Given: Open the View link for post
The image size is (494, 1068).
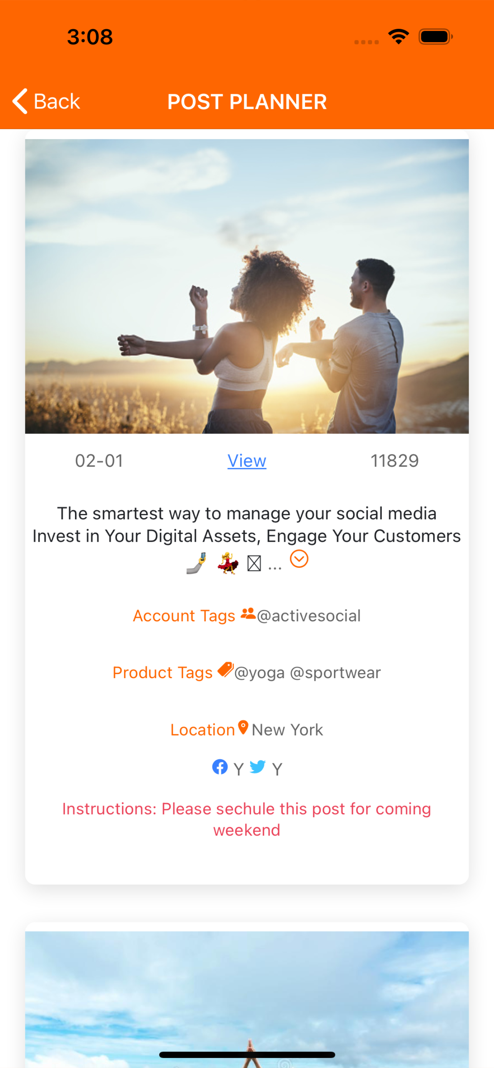Looking at the screenshot, I should point(247,461).
